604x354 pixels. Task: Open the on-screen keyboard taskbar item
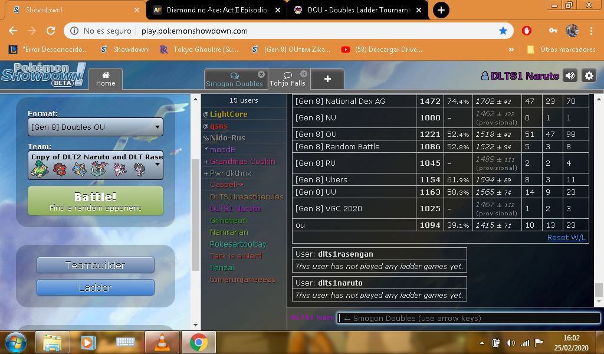pos(125,342)
